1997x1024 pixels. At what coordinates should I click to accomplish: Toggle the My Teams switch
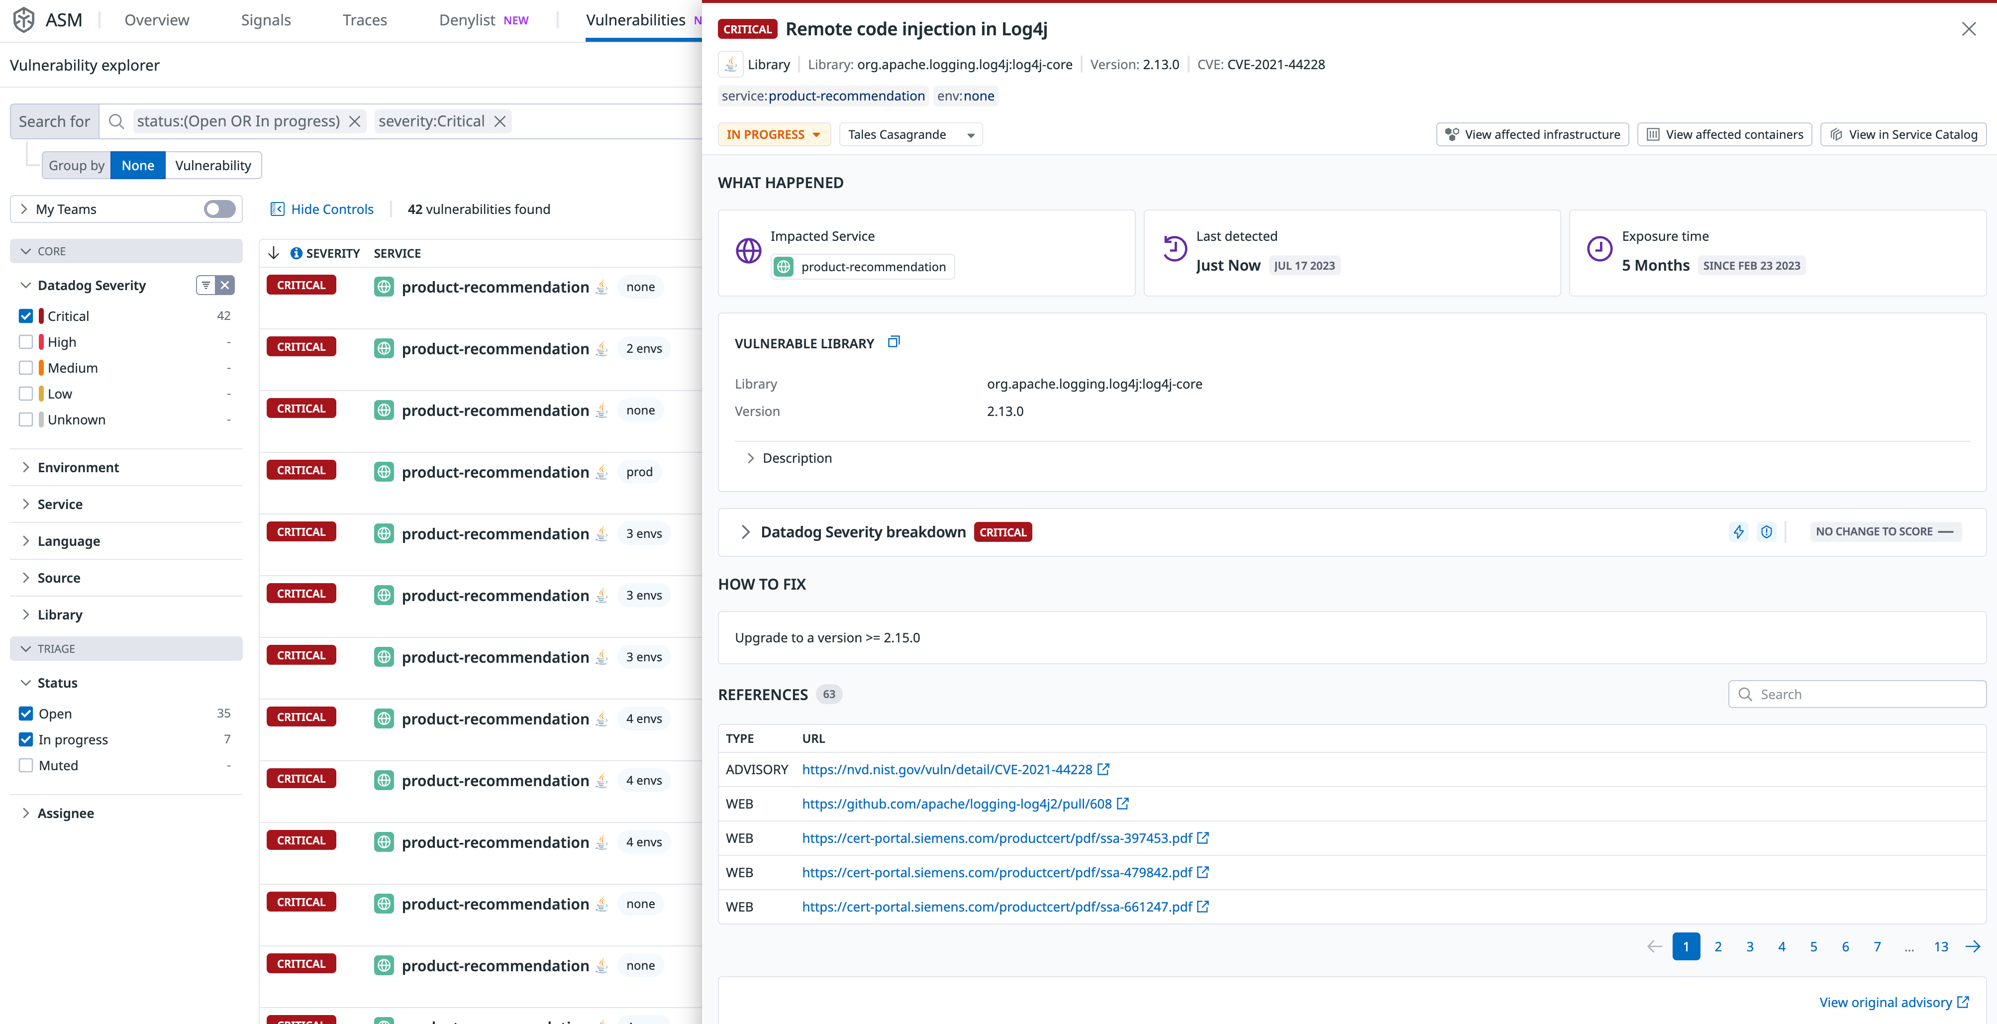point(219,209)
